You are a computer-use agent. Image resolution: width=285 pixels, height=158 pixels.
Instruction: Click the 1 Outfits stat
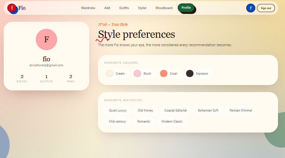[x=46, y=79]
